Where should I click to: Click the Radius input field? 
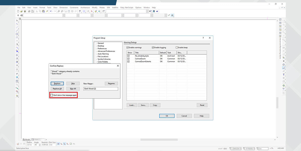tap(30, 145)
